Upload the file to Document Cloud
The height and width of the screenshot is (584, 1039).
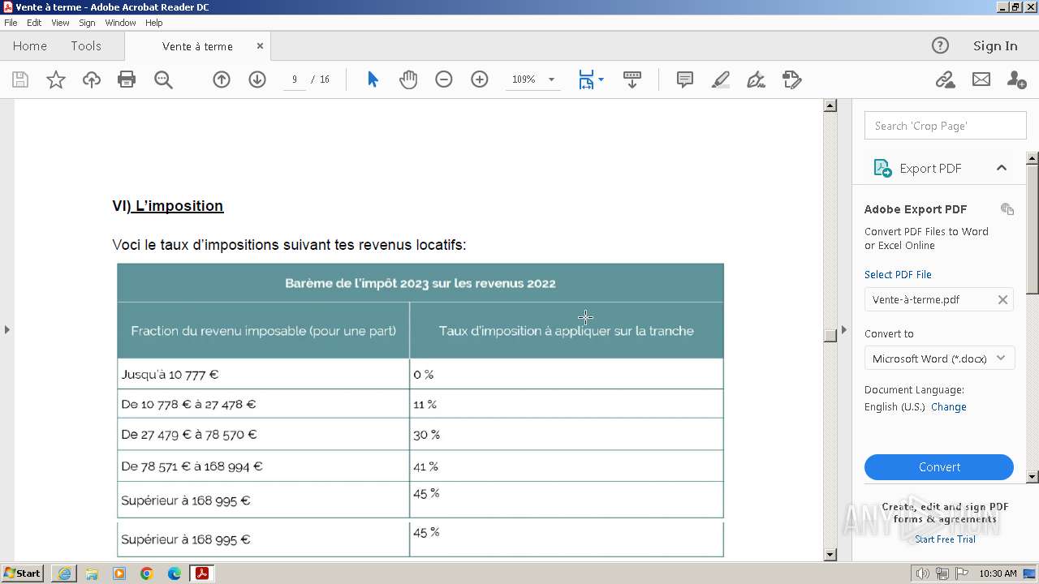(x=92, y=79)
